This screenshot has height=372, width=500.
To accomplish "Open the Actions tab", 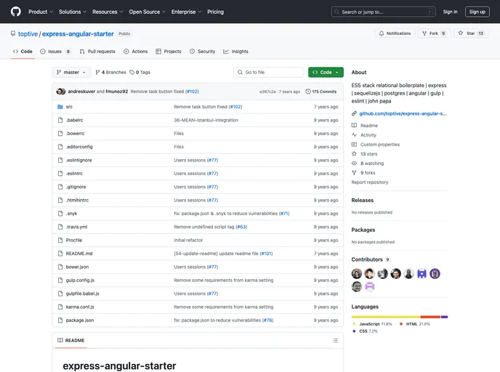I will tap(135, 52).
